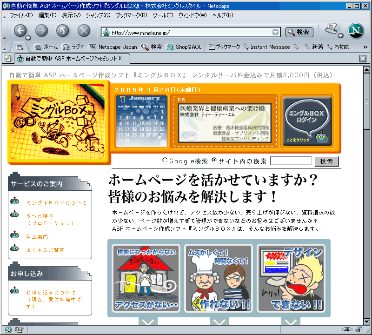Screen dimensions: 372x335
Task: Collapse the personal toolbar using its grippy
Action: coord(5,47)
